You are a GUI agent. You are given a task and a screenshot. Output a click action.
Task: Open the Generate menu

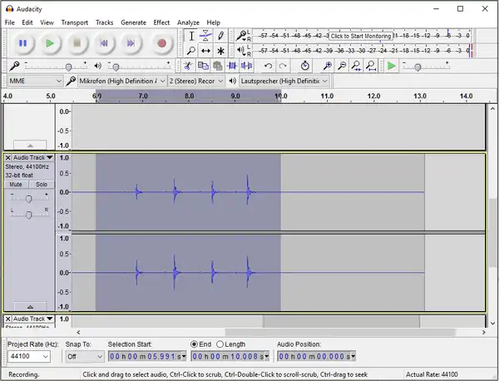[x=133, y=22]
